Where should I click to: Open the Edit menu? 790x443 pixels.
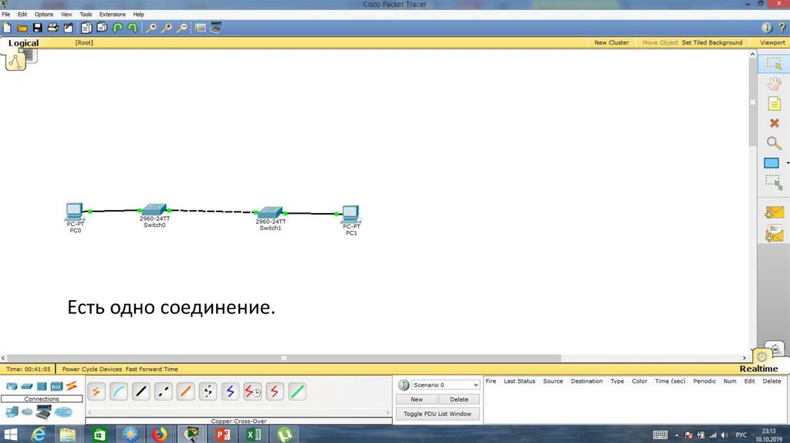coord(22,14)
